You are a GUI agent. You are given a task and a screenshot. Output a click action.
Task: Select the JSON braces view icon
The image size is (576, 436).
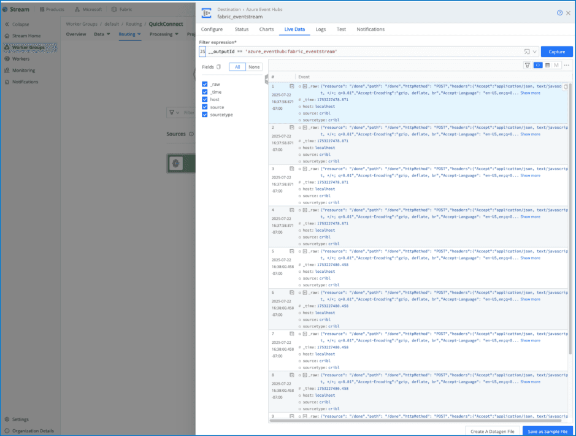[537, 65]
